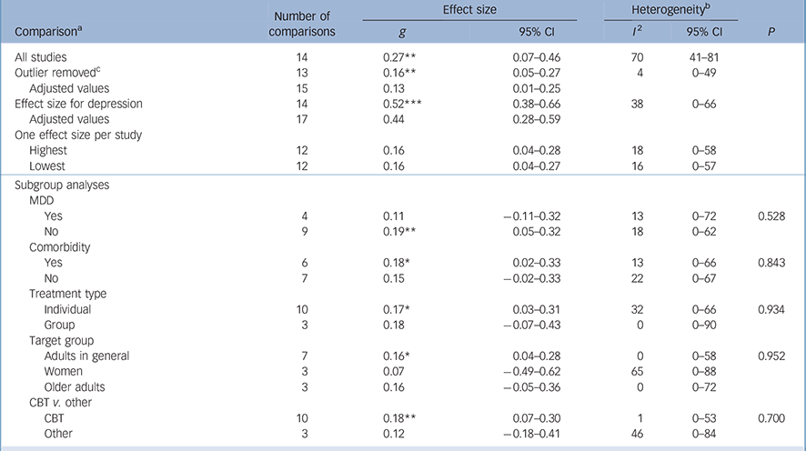This screenshot has height=451, width=806.
Task: Click the 0.52*** effect size value
Action: (403, 104)
